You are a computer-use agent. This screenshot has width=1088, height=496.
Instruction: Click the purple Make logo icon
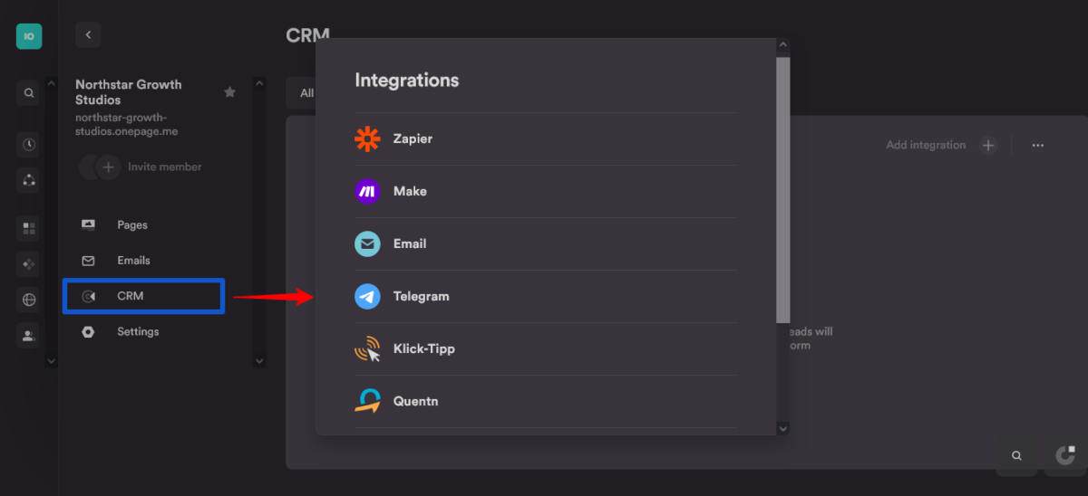pyautogui.click(x=367, y=192)
